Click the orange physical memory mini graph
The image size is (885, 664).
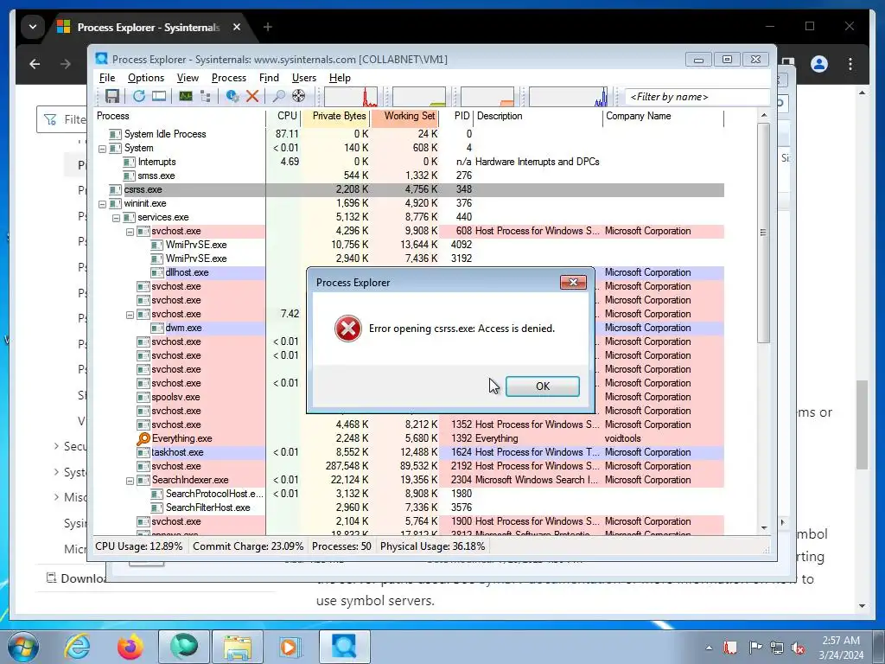(487, 97)
